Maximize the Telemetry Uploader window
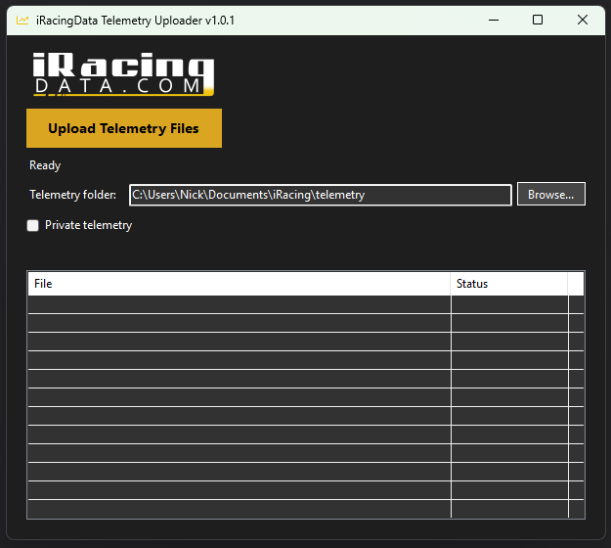Image resolution: width=611 pixels, height=548 pixels. (538, 20)
